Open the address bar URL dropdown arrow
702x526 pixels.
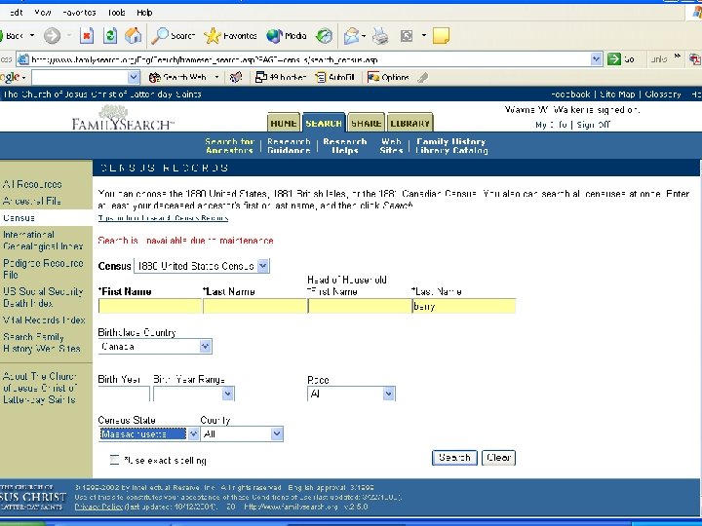tap(596, 59)
